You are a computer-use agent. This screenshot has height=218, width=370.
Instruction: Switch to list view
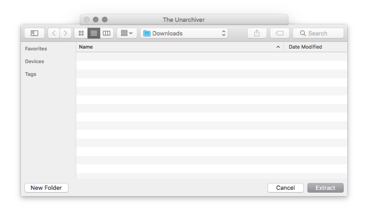(94, 33)
